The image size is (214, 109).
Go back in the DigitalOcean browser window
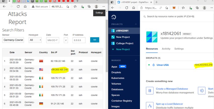(x=113, y=8)
